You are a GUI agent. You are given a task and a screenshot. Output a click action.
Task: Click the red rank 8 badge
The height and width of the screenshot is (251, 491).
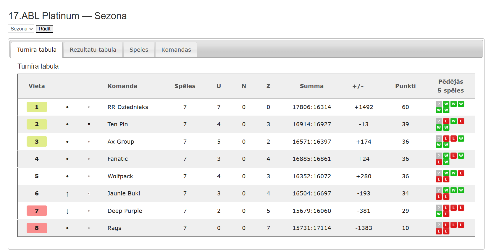(x=37, y=228)
